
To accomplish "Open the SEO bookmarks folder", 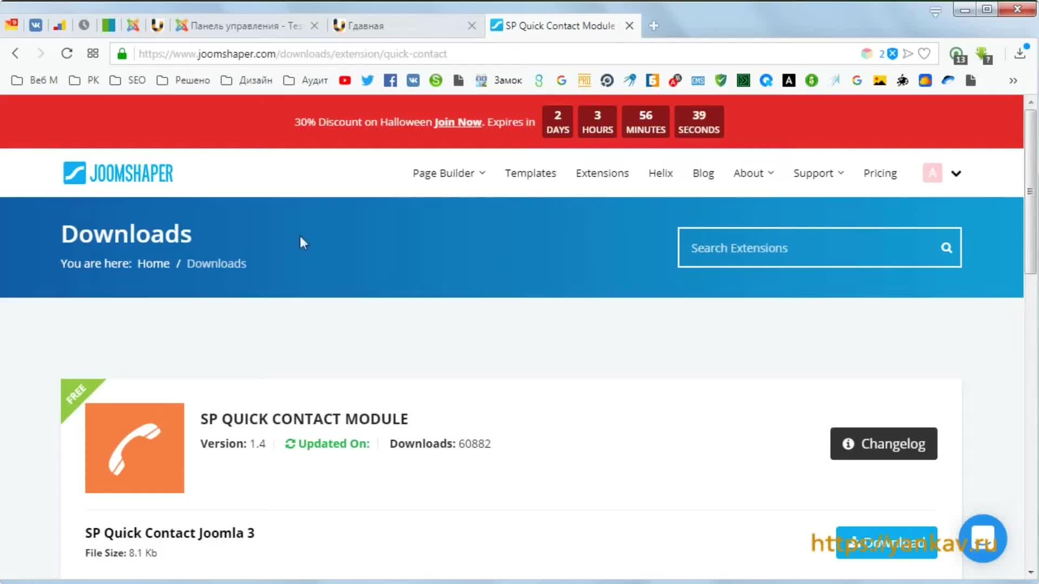I will (x=128, y=81).
